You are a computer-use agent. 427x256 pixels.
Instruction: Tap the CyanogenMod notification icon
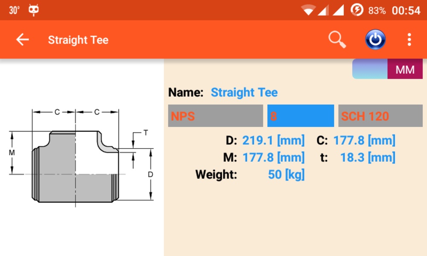[33, 10]
